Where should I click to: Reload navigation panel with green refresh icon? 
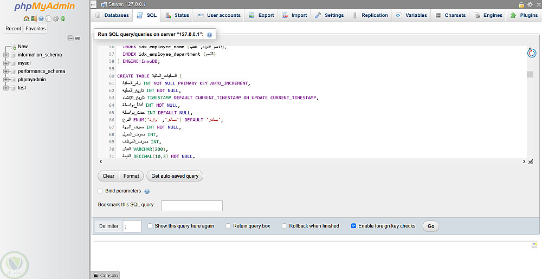click(63, 18)
